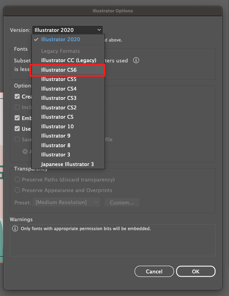Select Illustrator 2020 in the version list
This screenshot has width=229, height=296.
click(x=68, y=39)
